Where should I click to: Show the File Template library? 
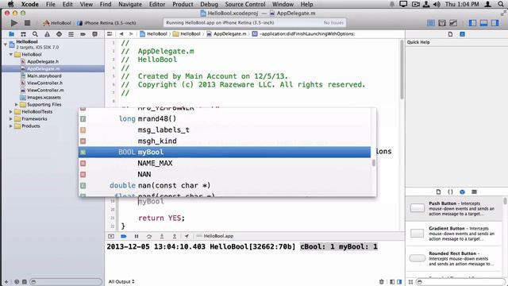point(438,191)
